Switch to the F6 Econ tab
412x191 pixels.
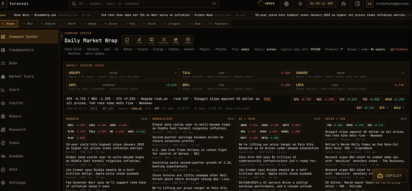(110, 24)
